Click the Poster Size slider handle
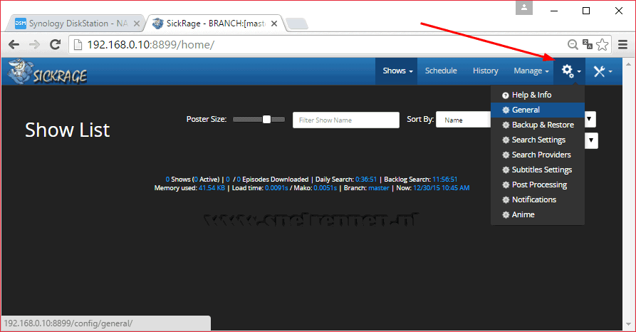The height and width of the screenshot is (332, 636). [x=266, y=119]
